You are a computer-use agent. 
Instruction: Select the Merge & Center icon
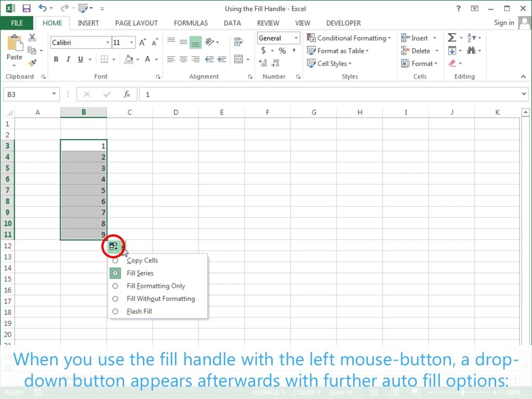pyautogui.click(x=238, y=59)
